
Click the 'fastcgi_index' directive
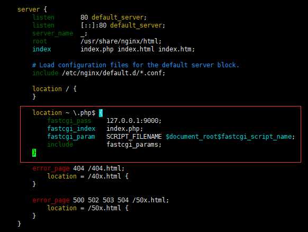tap(71, 129)
